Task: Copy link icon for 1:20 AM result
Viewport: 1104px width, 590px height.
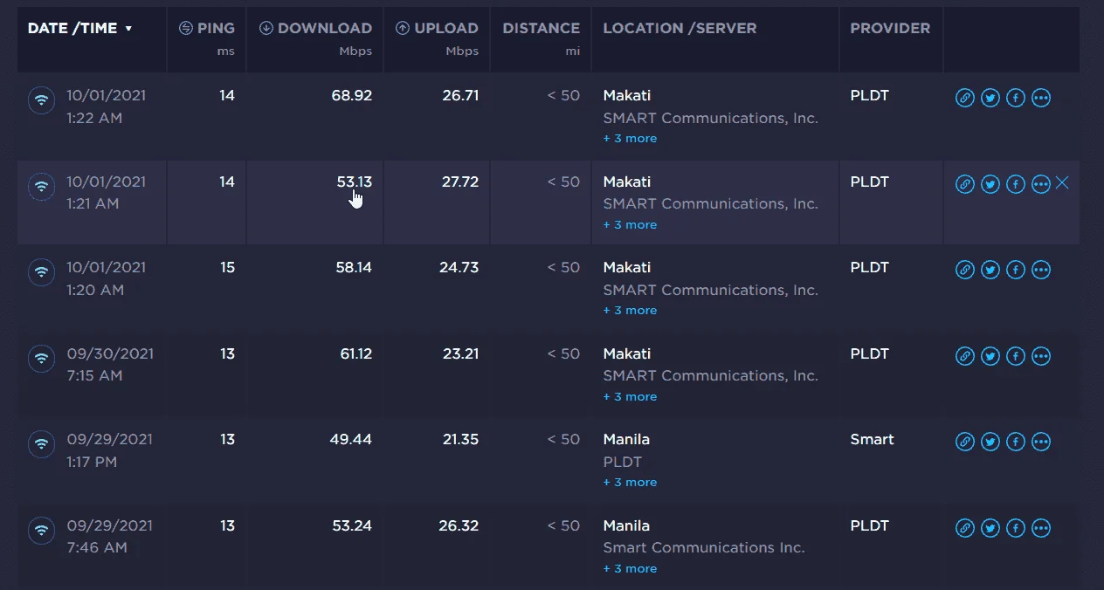Action: pos(964,270)
